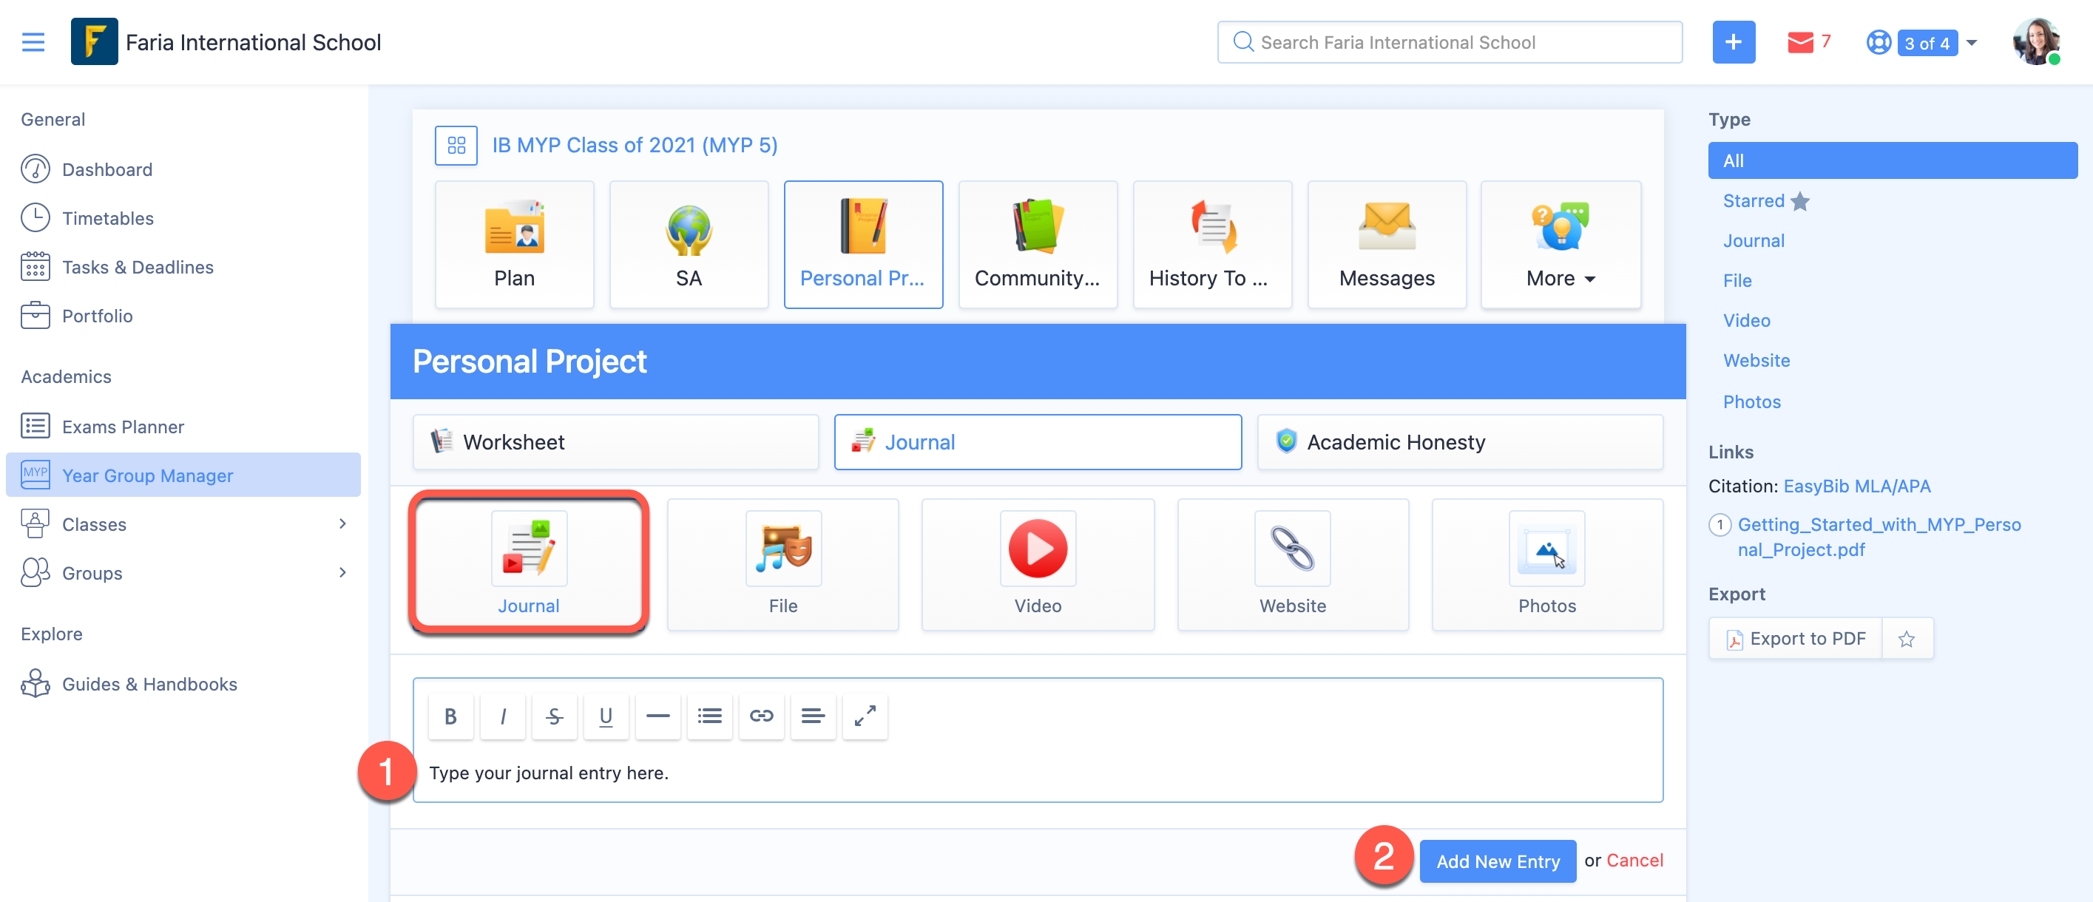Filter by Website in the Type list
2093x902 pixels.
[1756, 359]
